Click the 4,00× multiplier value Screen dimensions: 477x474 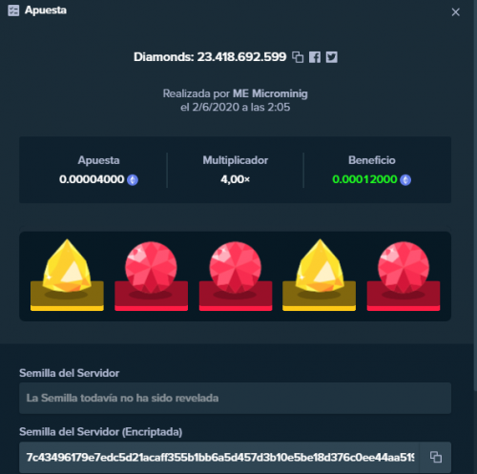236,179
